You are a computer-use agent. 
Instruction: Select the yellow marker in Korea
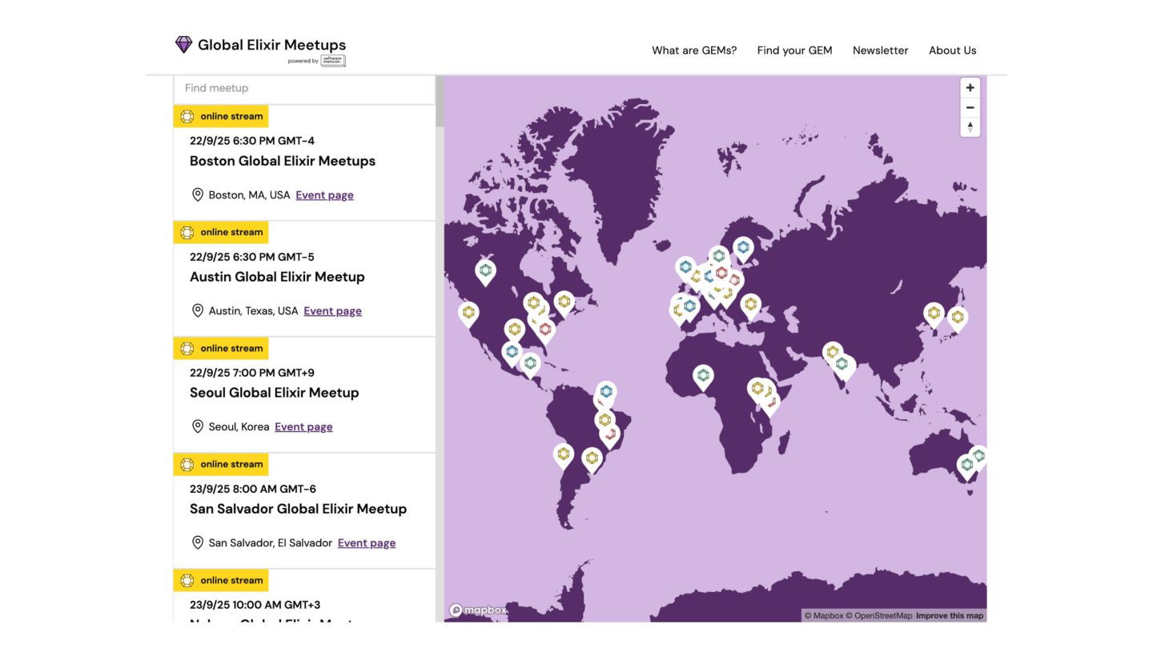(934, 314)
